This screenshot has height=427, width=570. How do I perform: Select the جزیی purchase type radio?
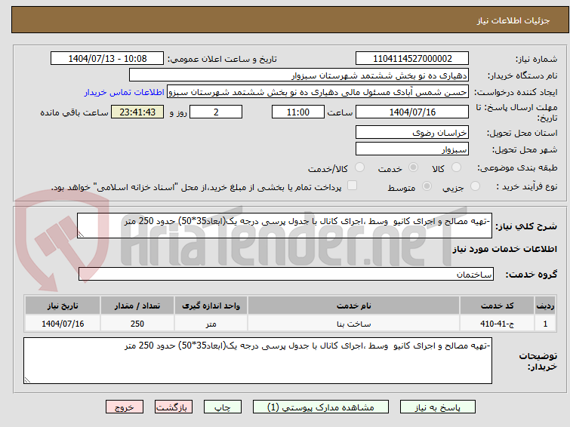click(x=475, y=186)
